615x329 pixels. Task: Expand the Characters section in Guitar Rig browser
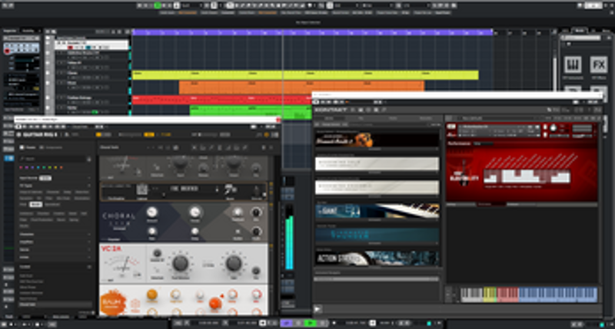point(55,235)
